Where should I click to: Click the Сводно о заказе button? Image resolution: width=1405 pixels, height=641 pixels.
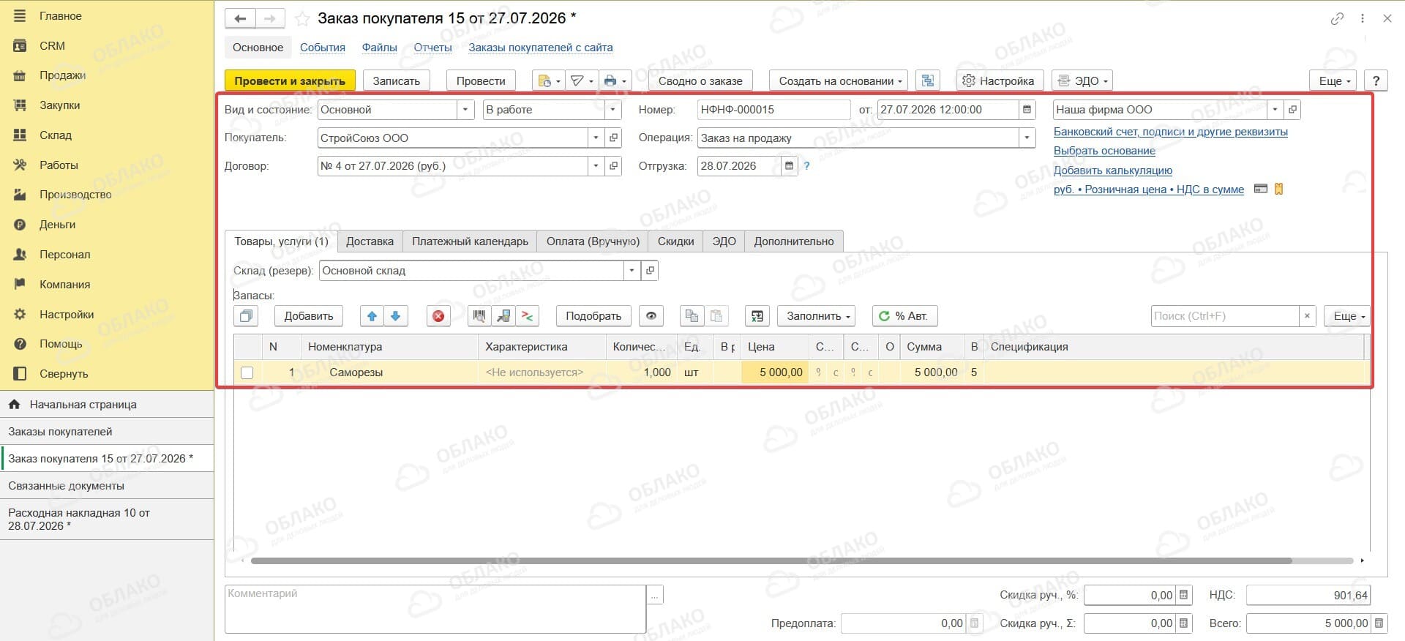point(700,80)
